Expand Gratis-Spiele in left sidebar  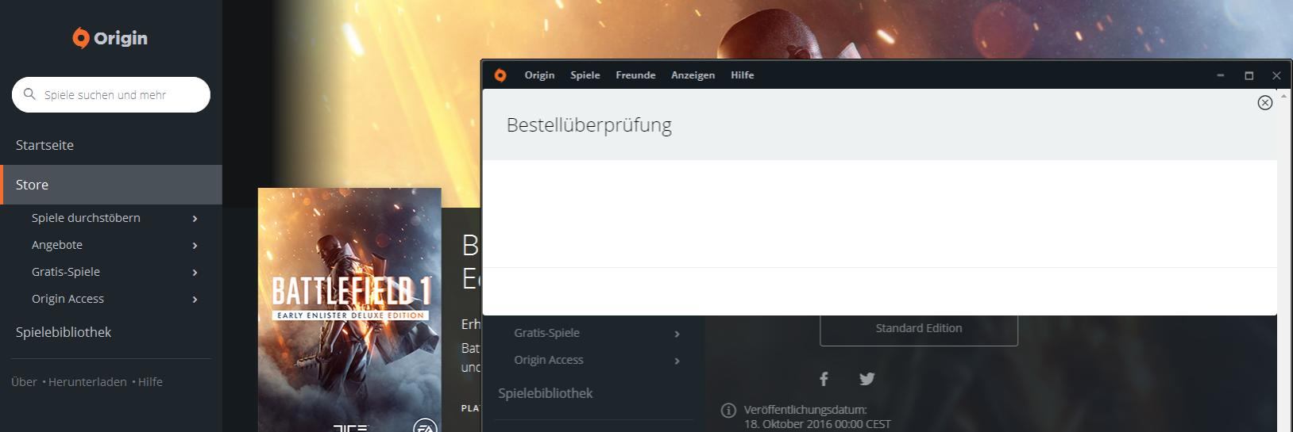coord(195,272)
